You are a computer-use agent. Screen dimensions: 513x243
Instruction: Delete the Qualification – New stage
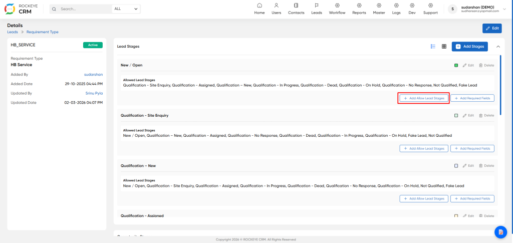(x=486, y=166)
